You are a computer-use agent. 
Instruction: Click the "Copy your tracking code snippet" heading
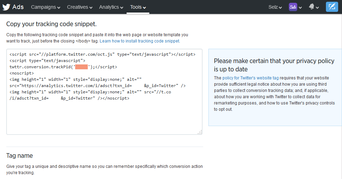coord(51,24)
